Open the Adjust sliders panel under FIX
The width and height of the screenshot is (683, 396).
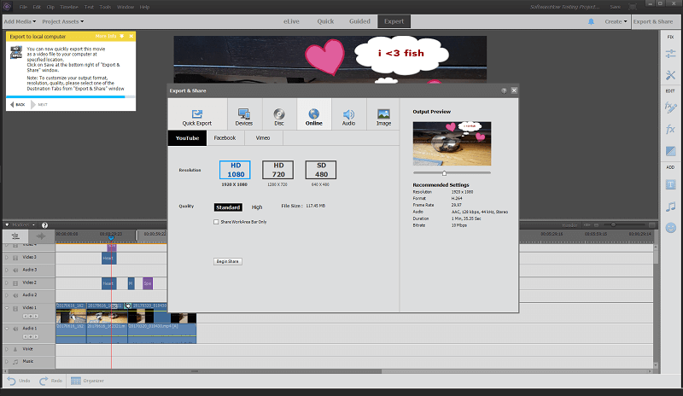(x=670, y=54)
